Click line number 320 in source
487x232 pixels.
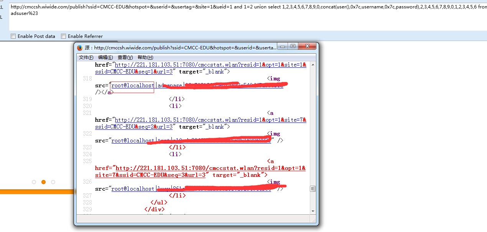87,106
